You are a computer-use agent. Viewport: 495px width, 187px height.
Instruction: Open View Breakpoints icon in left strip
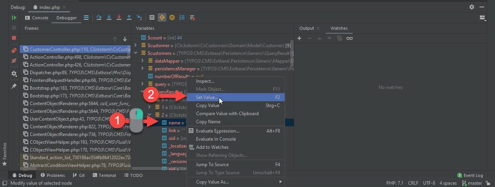(14, 51)
